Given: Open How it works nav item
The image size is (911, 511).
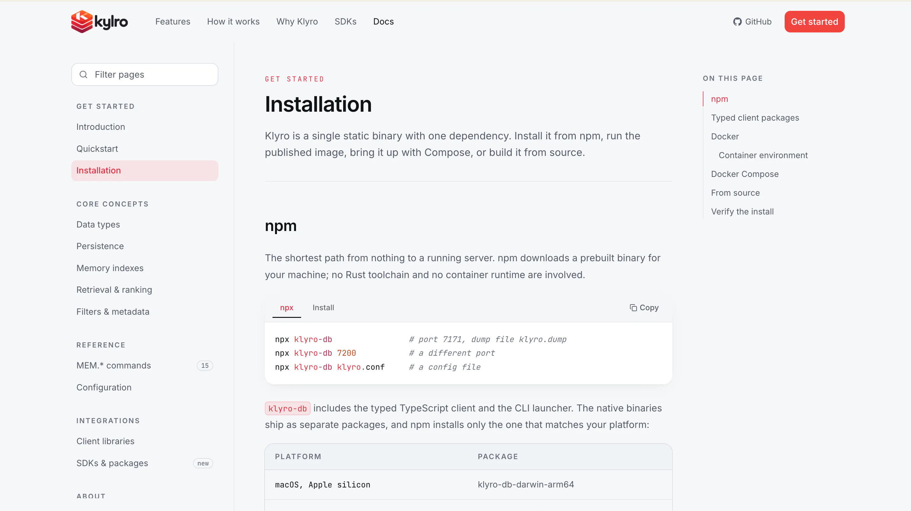Looking at the screenshot, I should point(233,22).
